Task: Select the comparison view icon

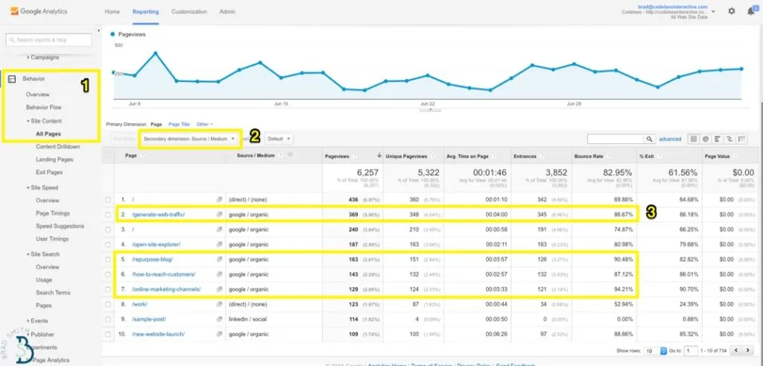Action: coord(729,139)
